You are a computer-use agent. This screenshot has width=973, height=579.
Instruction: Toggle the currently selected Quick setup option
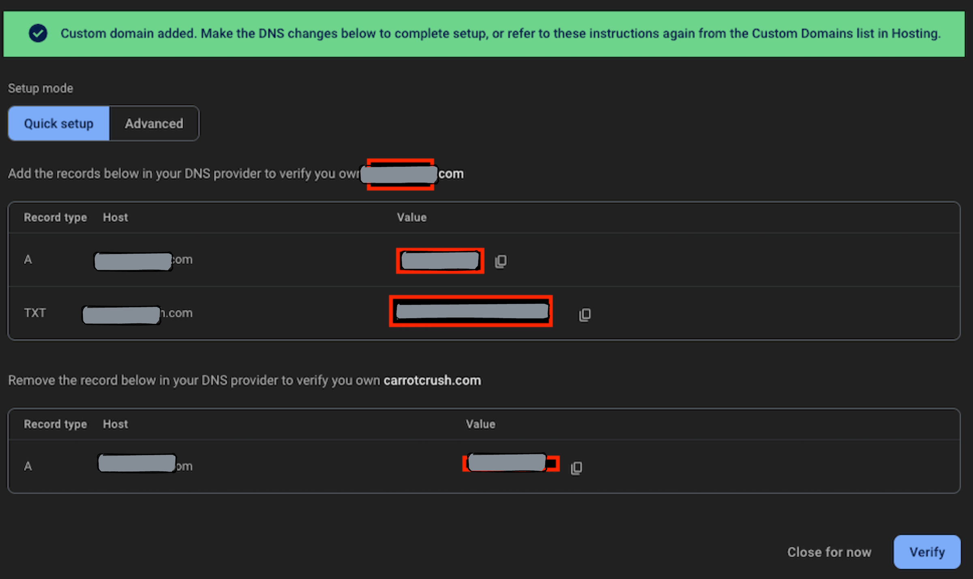tap(58, 123)
